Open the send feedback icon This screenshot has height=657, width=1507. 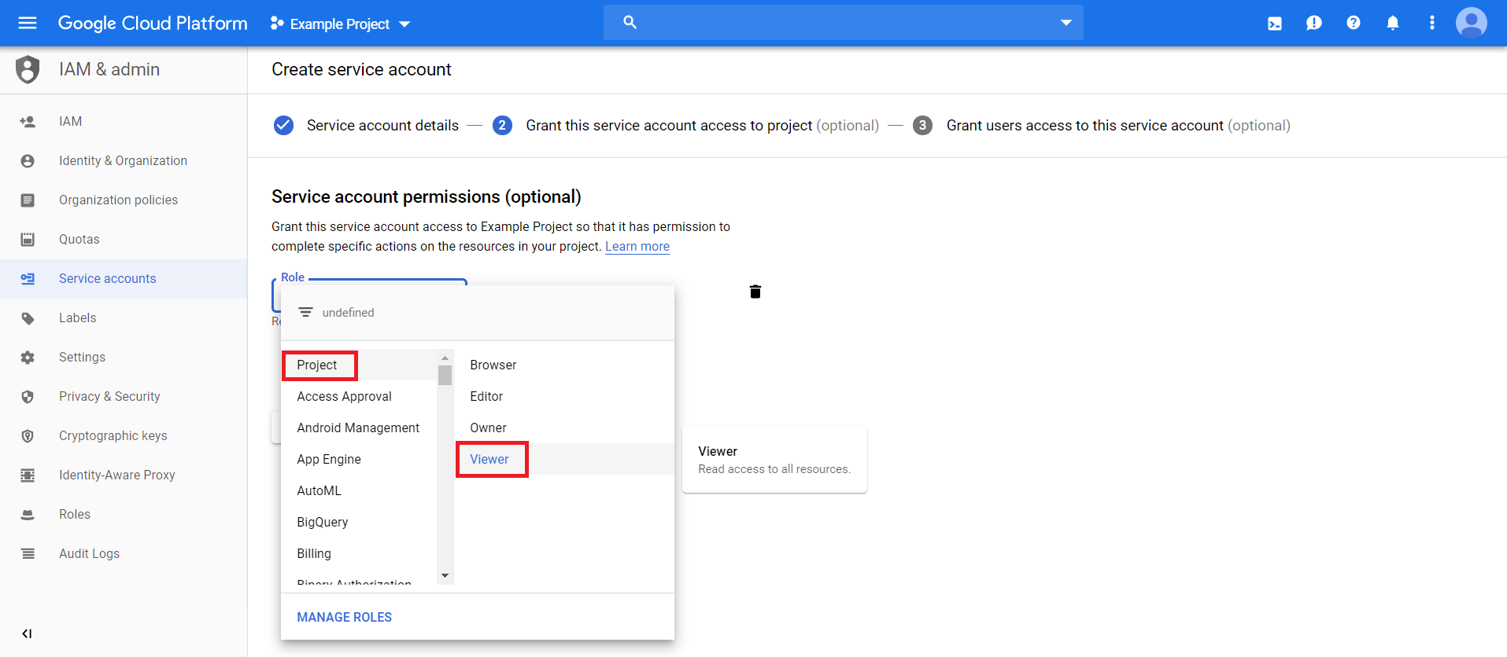click(x=1314, y=23)
